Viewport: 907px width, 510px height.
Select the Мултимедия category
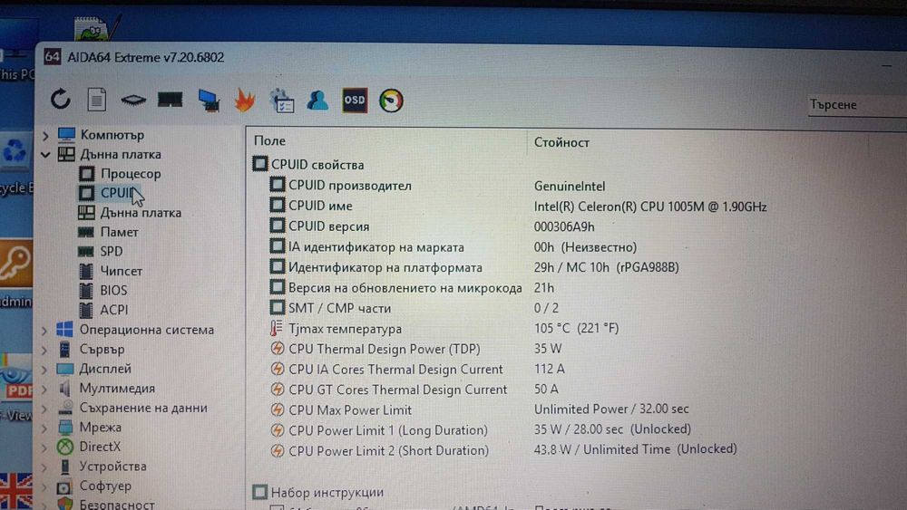pyautogui.click(x=117, y=388)
